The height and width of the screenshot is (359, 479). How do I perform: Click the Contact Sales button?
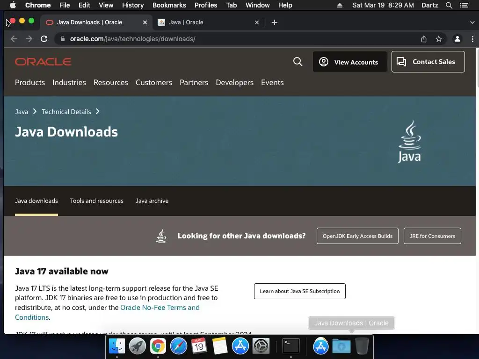[428, 62]
